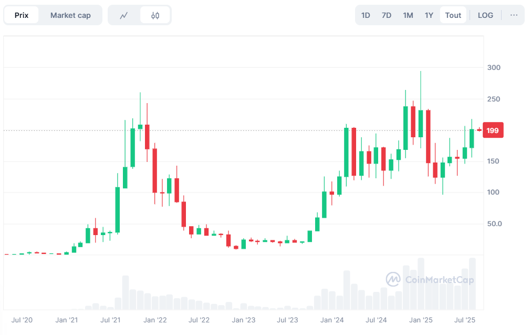Click the Jan '24 label on time axis
Viewport: 531px width, 335px height.
(x=332, y=320)
